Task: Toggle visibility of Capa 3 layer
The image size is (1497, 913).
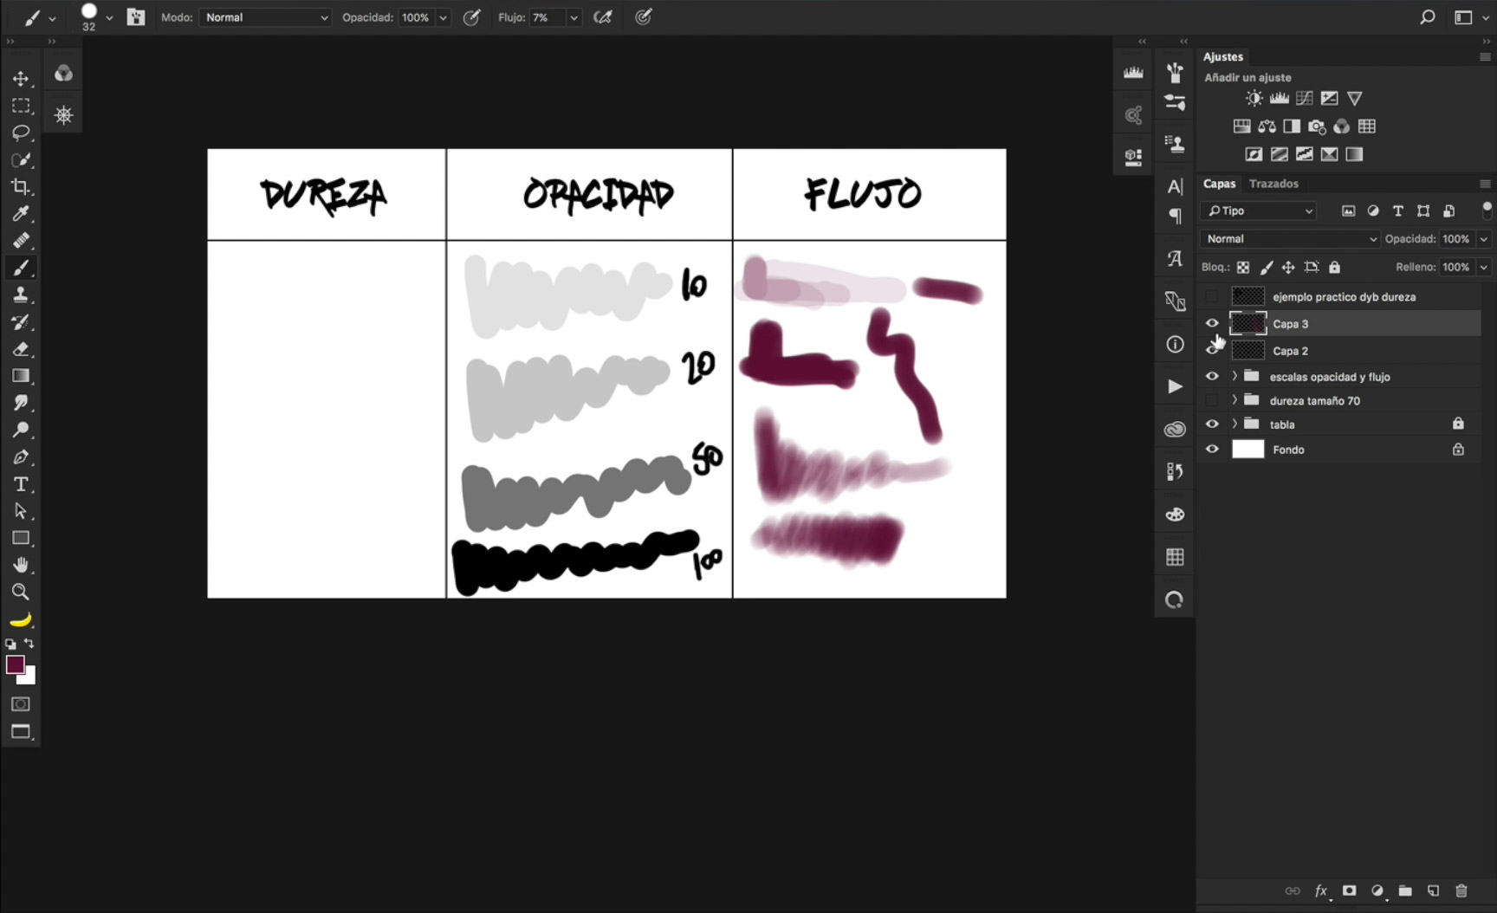Action: [x=1212, y=323]
